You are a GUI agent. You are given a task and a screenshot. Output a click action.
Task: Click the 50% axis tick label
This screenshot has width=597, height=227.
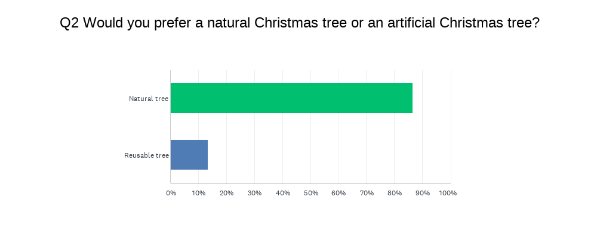click(310, 193)
